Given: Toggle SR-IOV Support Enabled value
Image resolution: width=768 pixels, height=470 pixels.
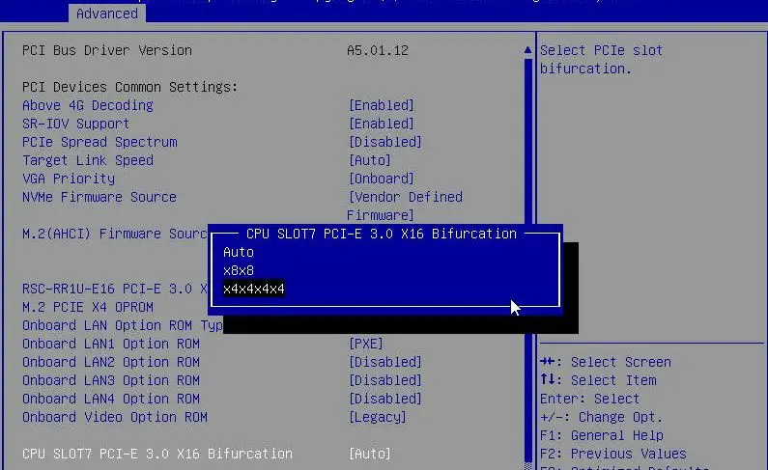Looking at the screenshot, I should 381,124.
